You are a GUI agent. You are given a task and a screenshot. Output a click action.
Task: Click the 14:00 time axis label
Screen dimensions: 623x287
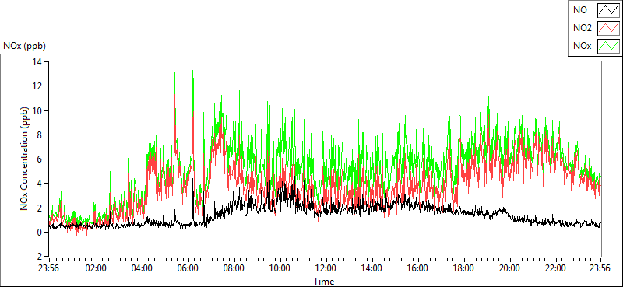pyautogui.click(x=371, y=268)
